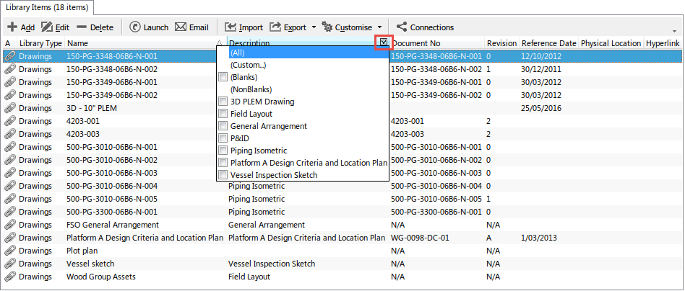Screen dimensions: 685x291
Task: Click the Launch icon in toolbar
Action: 135,27
